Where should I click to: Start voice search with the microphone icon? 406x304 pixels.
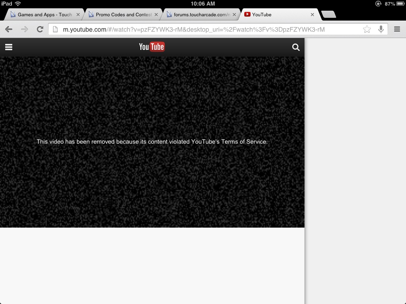coord(381,29)
